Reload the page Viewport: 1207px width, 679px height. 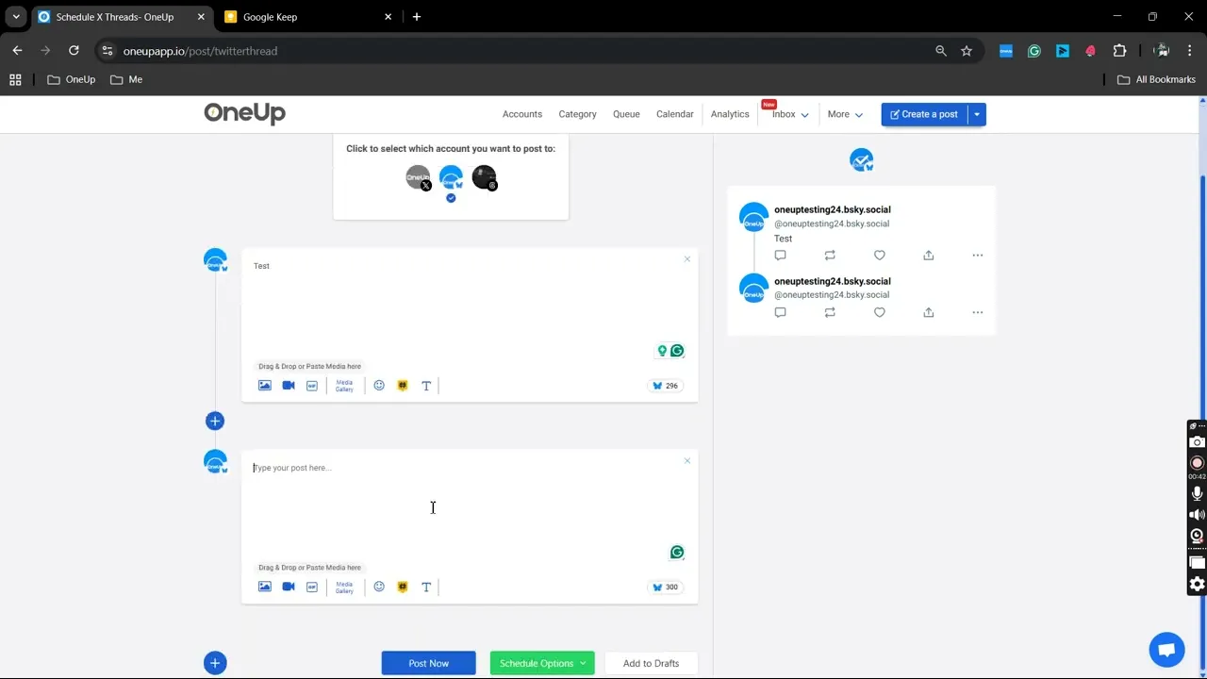tap(74, 51)
